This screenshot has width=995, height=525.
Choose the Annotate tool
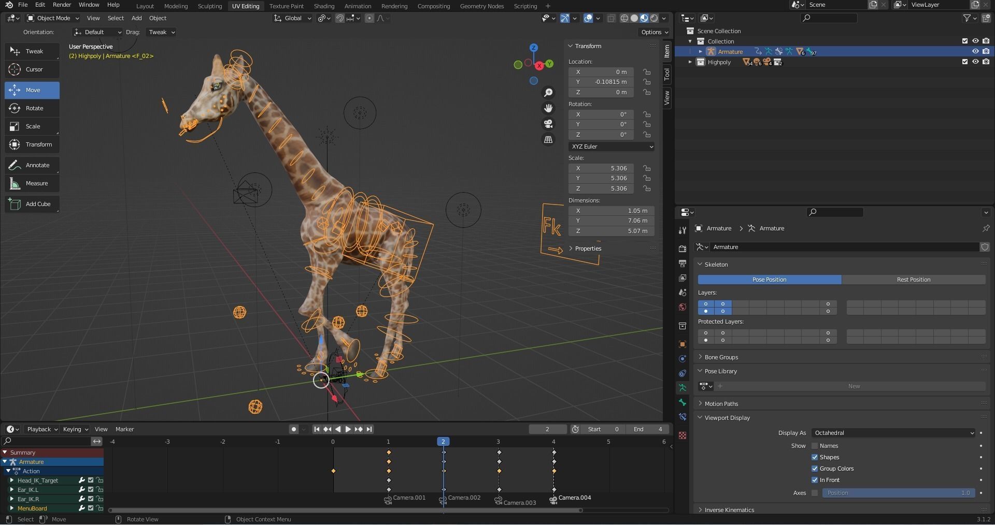click(x=32, y=165)
